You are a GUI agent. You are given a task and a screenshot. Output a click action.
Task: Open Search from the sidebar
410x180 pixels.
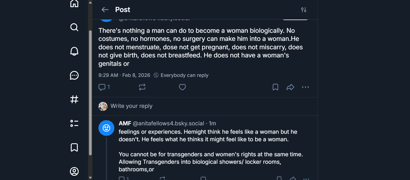74,27
